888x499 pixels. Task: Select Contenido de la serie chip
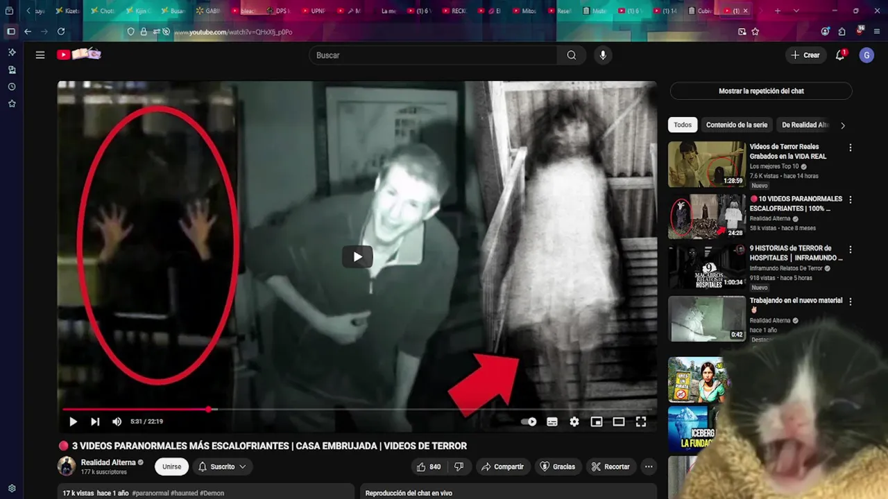[736, 125]
